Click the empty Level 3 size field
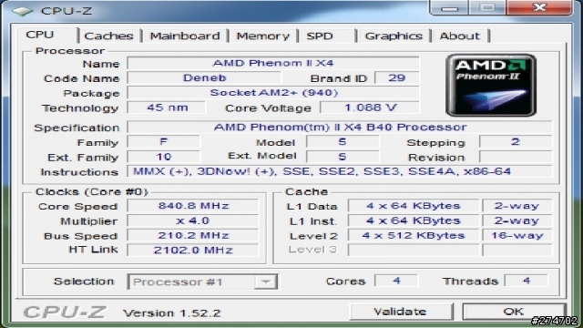583x328 pixels. point(414,250)
